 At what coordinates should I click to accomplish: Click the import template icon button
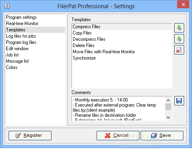pyautogui.click(x=179, y=28)
